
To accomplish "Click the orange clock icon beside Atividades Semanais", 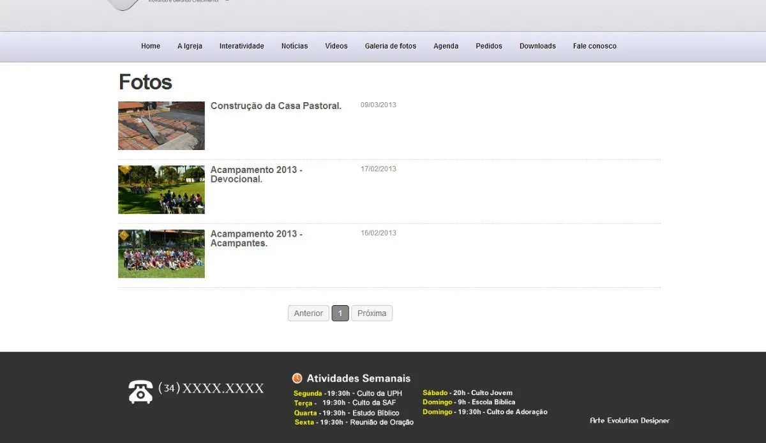I will pyautogui.click(x=297, y=379).
